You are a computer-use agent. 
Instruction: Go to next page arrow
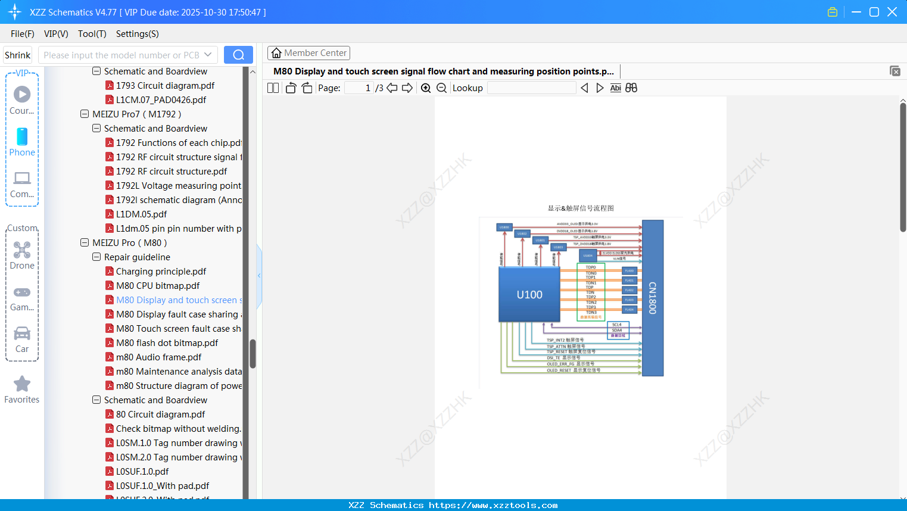click(x=407, y=88)
